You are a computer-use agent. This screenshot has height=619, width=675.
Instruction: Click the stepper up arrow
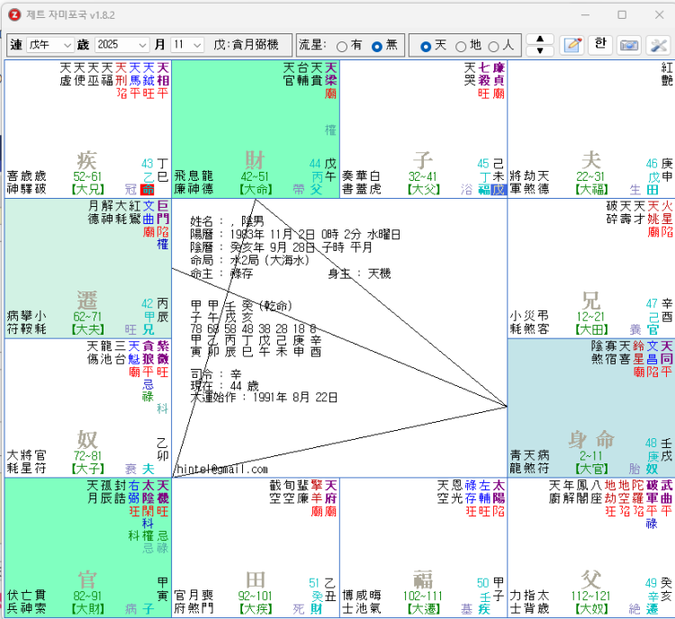[539, 40]
